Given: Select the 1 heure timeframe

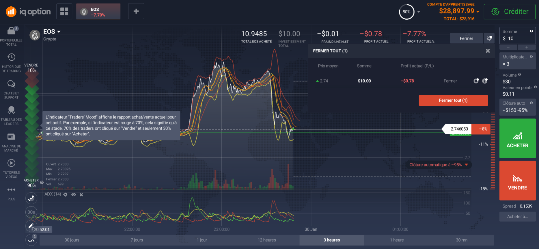Looking at the screenshot, I should 397,240.
